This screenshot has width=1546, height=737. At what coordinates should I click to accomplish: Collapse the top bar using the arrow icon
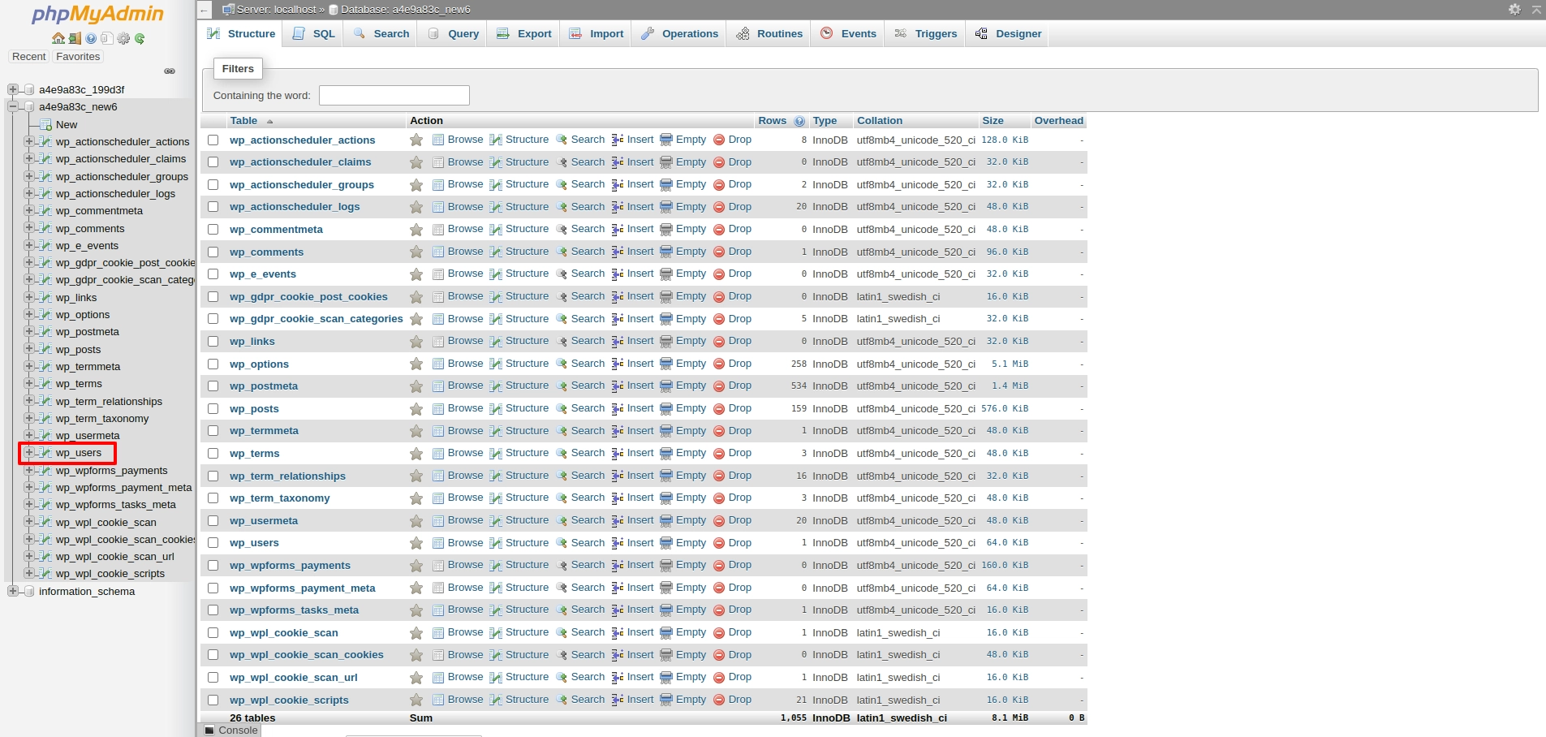click(x=1536, y=9)
